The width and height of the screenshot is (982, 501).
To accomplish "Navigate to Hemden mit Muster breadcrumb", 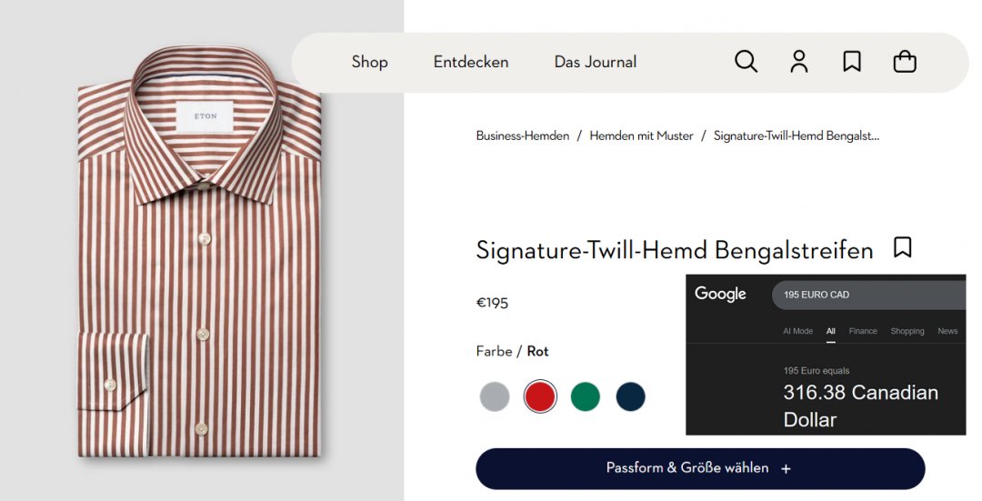I will pos(641,135).
